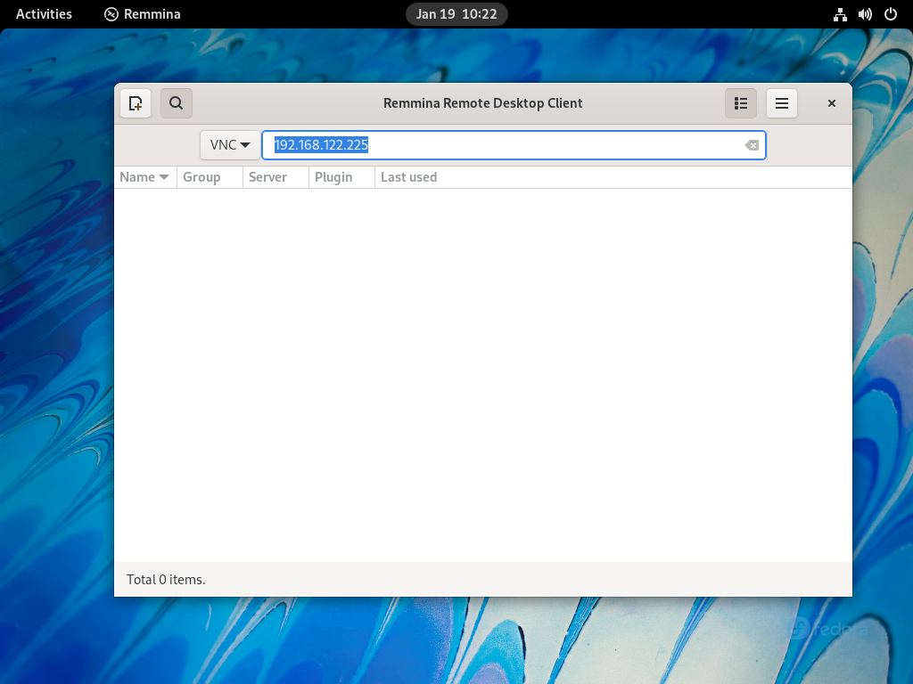Sort connections by Name column
The image size is (913, 684).
coord(144,177)
